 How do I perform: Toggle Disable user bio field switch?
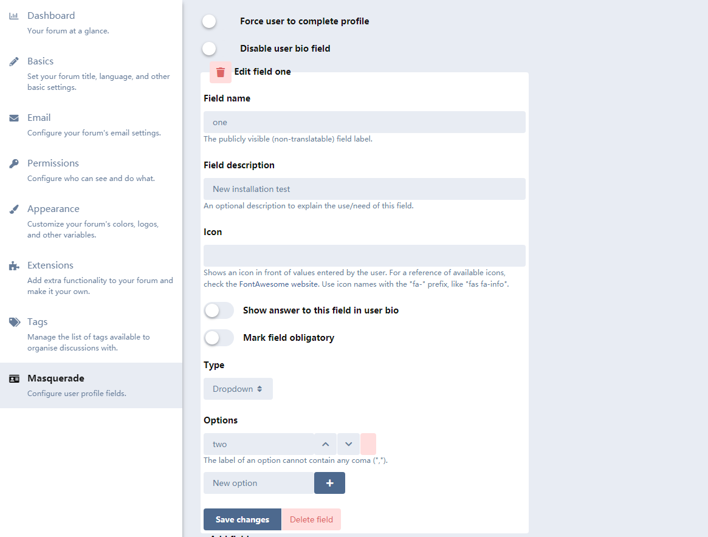click(x=210, y=48)
